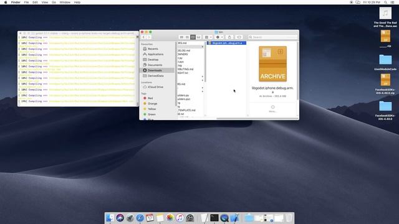Open Finder from the Dock

110,218
